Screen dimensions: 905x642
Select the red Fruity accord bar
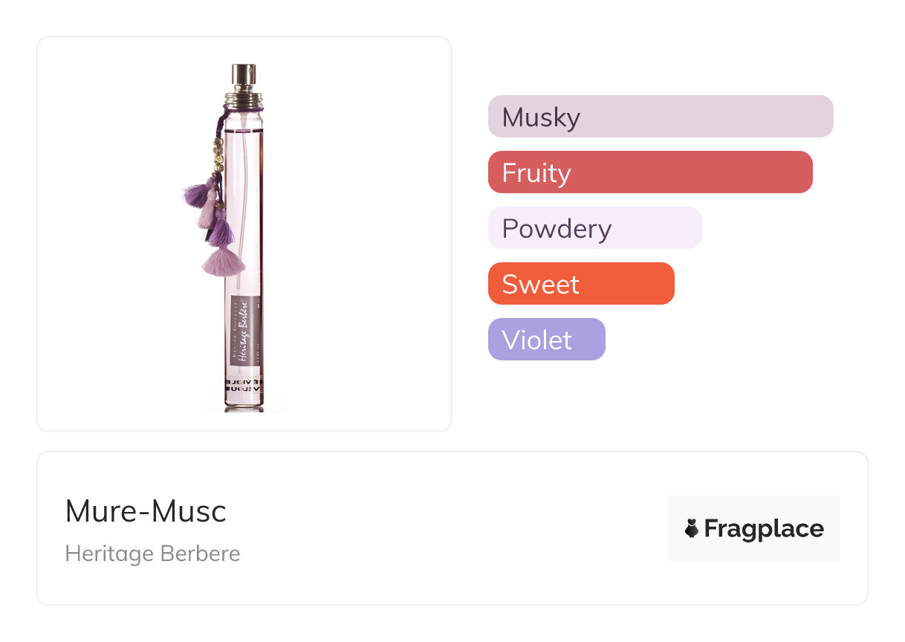click(650, 172)
